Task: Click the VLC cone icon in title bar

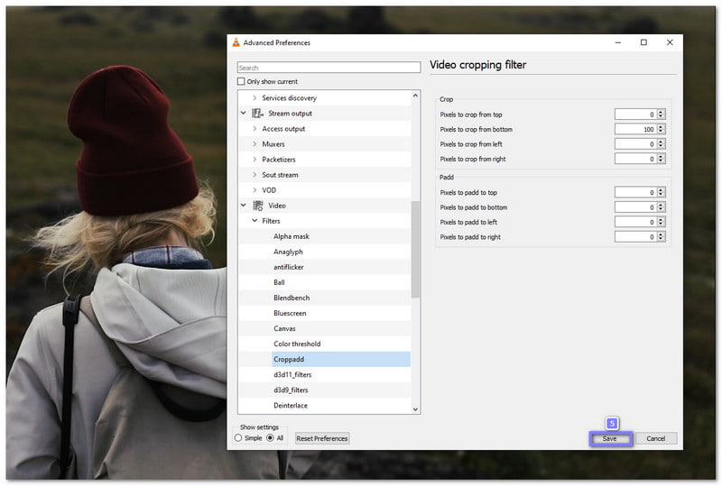Action: (236, 42)
